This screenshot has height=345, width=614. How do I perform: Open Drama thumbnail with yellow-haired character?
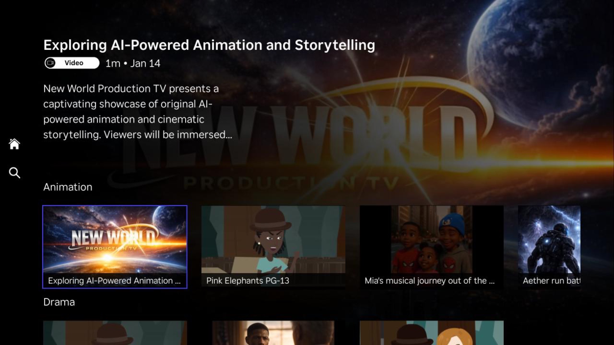tap(432, 333)
